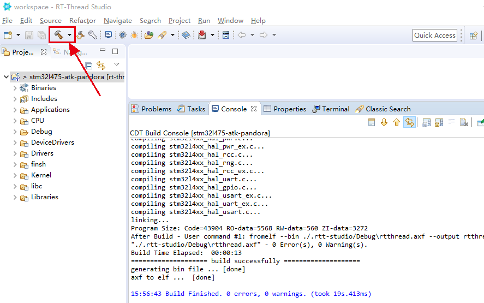Screen dimensions: 484x303
Task: Click the Forward navigation arrow
Action: coord(264,35)
